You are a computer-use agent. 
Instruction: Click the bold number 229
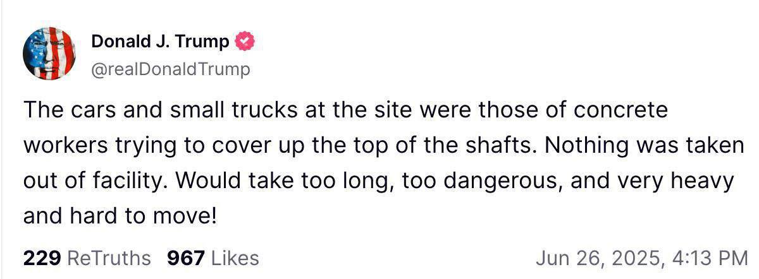(x=42, y=258)
